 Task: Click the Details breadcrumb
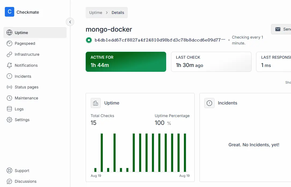[118, 13]
